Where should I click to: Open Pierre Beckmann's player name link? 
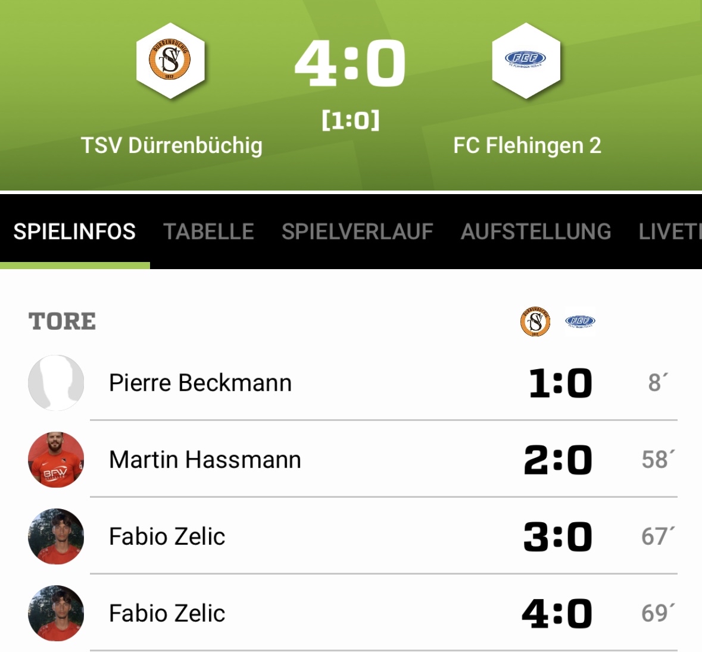point(200,383)
